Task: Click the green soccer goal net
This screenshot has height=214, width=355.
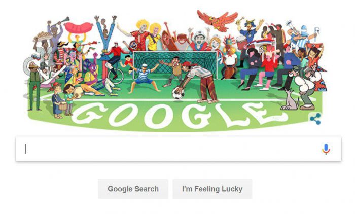Action: pyautogui.click(x=175, y=65)
